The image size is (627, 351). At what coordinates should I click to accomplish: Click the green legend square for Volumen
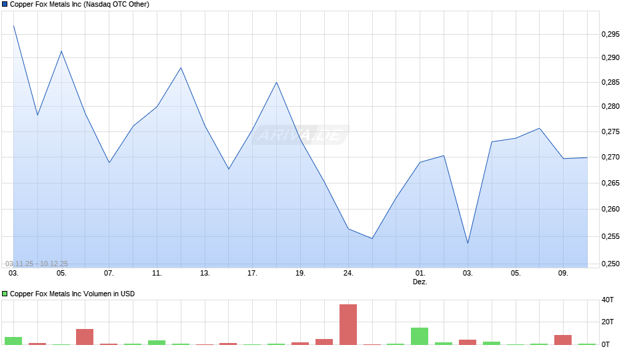pyautogui.click(x=5, y=294)
